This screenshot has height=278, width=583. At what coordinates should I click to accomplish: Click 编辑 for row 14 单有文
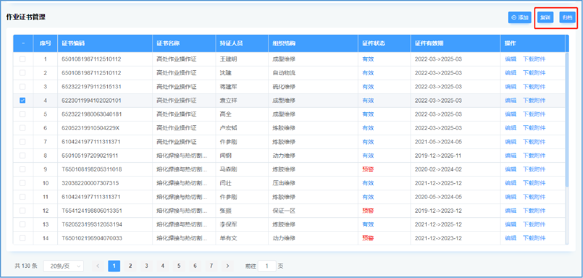(x=511, y=238)
